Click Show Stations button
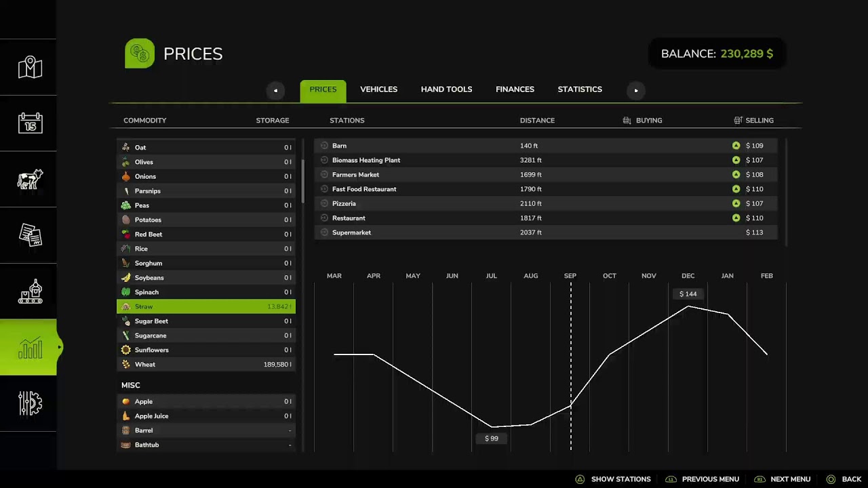Image resolution: width=868 pixels, height=488 pixels. tap(613, 479)
